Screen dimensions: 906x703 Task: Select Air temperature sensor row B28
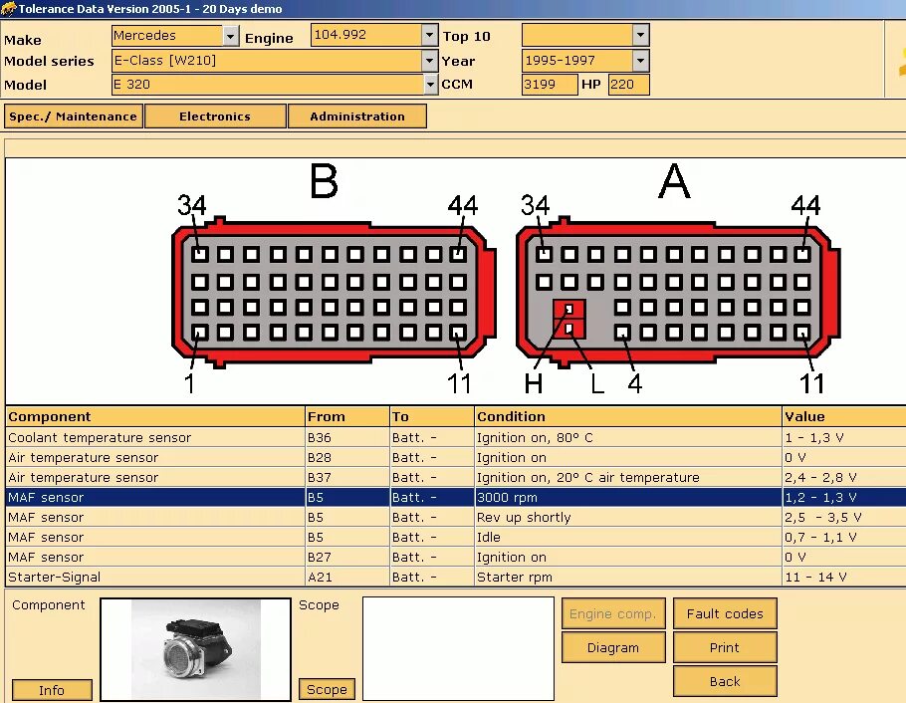coord(455,457)
